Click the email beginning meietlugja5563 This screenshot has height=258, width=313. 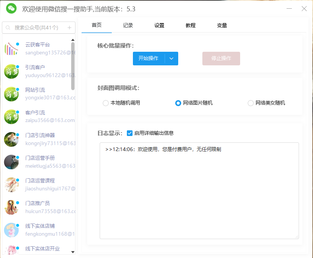click(x=50, y=166)
